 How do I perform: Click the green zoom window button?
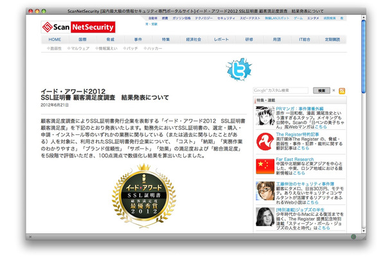44,12
